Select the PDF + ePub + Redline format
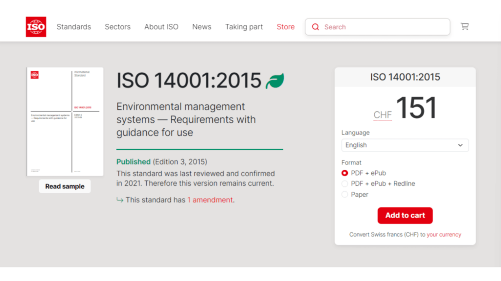Image resolution: width=501 pixels, height=281 pixels. click(x=344, y=184)
